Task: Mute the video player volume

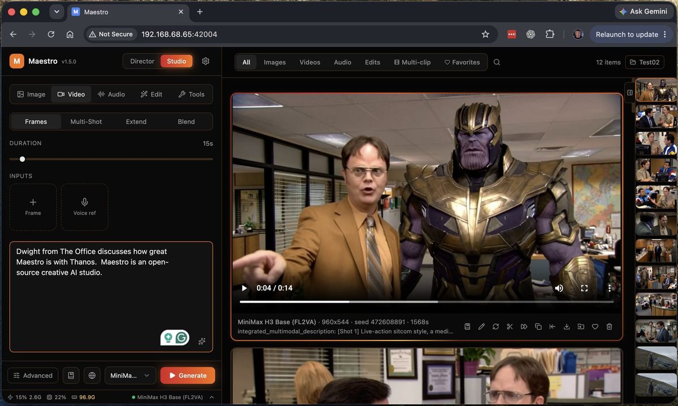Action: pos(559,288)
